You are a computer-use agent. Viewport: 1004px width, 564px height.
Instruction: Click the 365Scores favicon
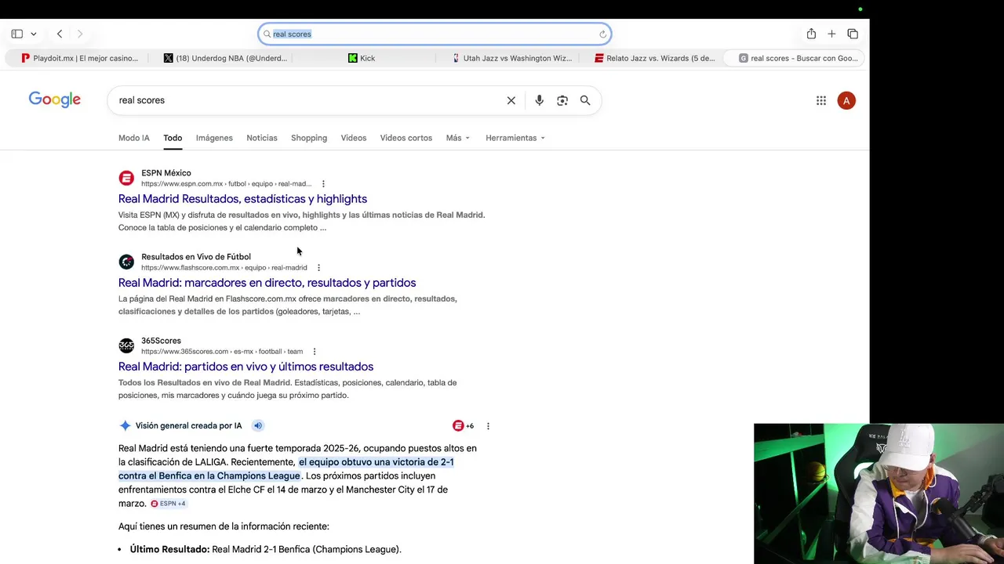126,345
